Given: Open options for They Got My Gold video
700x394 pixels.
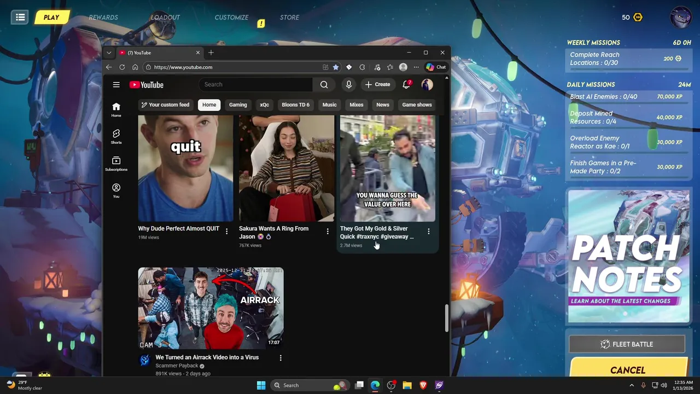Looking at the screenshot, I should [429, 231].
